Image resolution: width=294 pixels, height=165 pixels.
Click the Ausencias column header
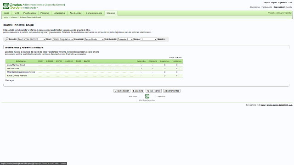click(164, 61)
